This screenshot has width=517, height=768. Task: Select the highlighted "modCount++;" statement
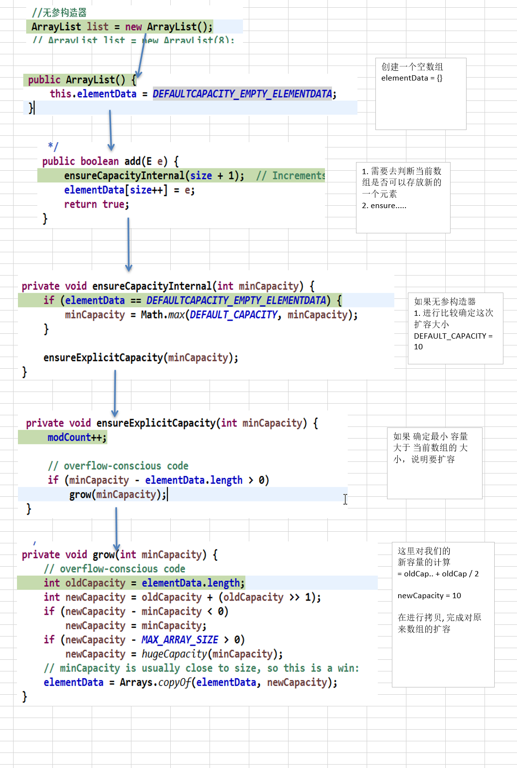coord(77,438)
